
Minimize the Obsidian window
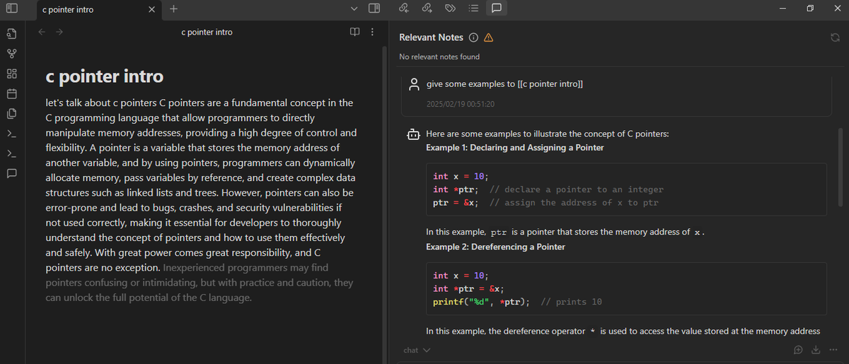[x=782, y=8]
